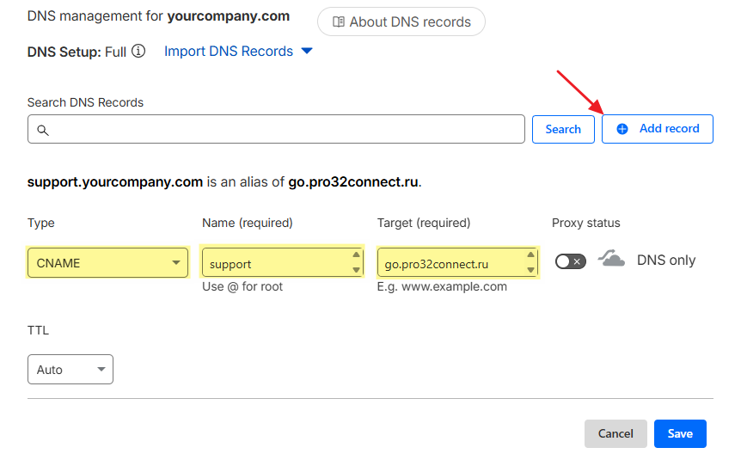Save the DNS record
Viewport: 741px width, 460px height.
(680, 434)
